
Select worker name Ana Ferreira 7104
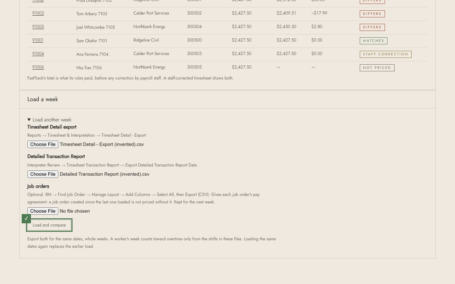tap(92, 54)
